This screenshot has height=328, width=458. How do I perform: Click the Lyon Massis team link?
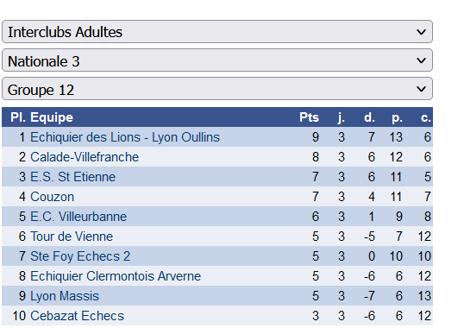65,296
